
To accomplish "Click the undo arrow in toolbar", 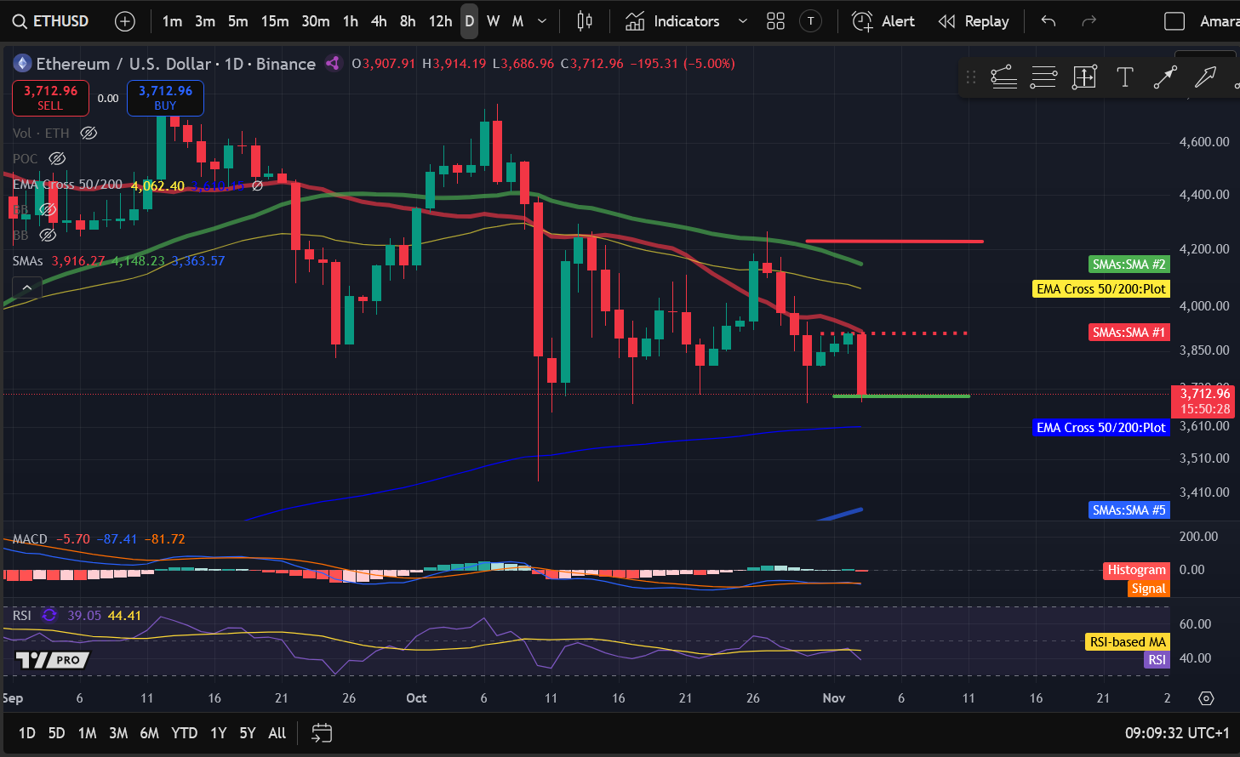I will (1049, 21).
